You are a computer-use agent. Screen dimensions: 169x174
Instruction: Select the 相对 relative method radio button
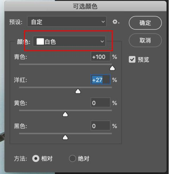tap(36, 158)
